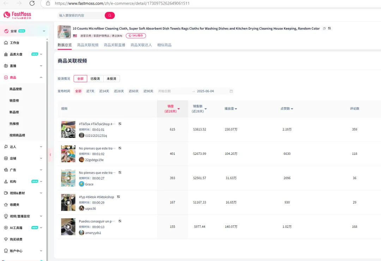Select 已投流 filter
This screenshot has height=261, width=381.
click(x=95, y=79)
